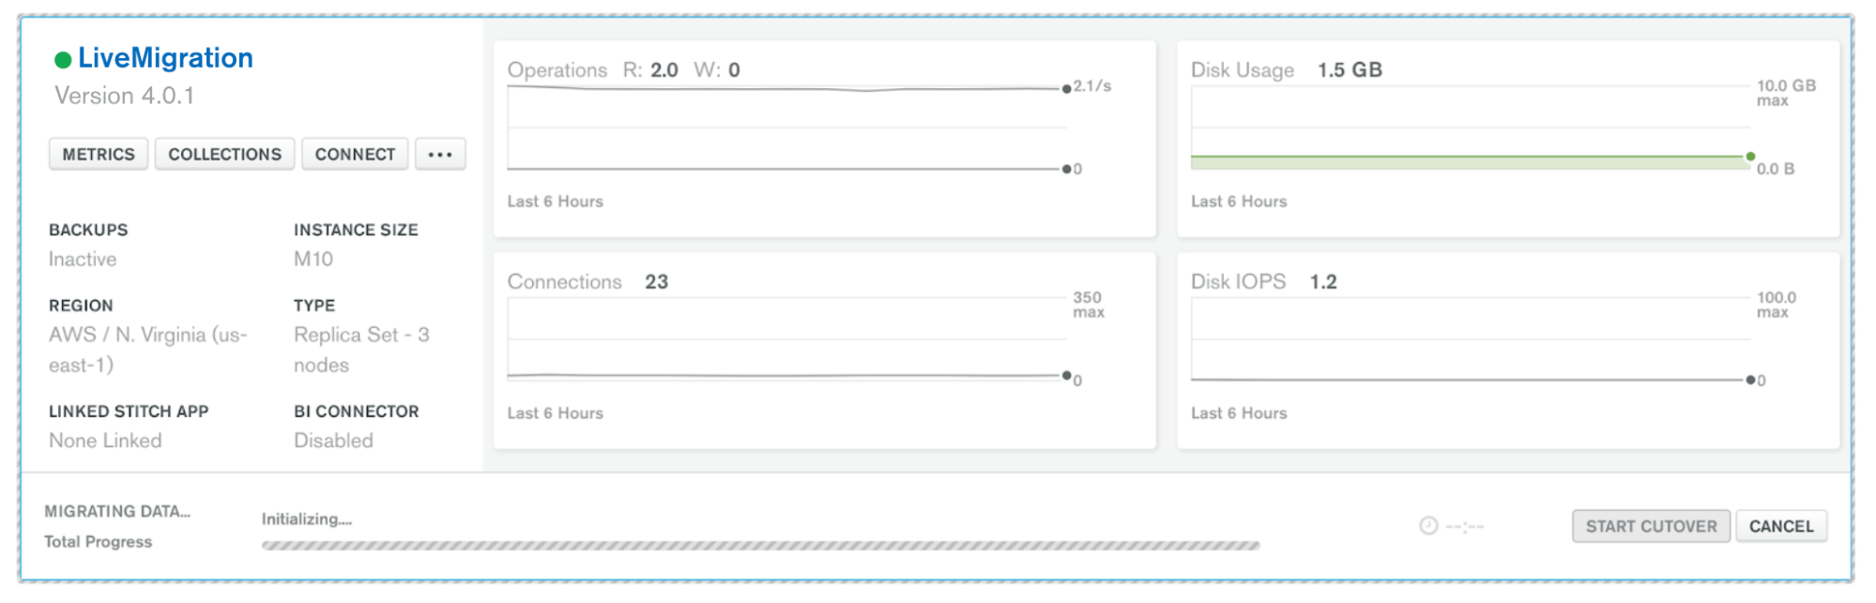Open the Disk IOPS chart panel
The width and height of the screenshot is (1876, 603).
click(x=1507, y=351)
